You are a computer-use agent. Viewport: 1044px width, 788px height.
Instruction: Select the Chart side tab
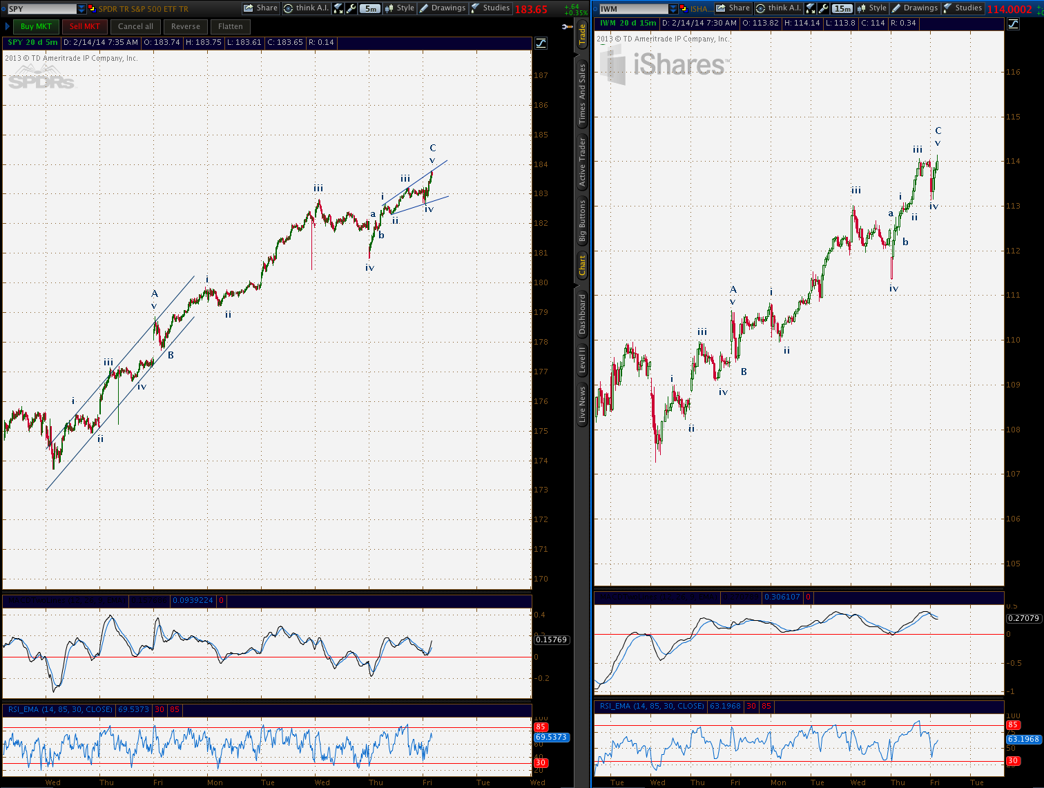click(x=582, y=265)
